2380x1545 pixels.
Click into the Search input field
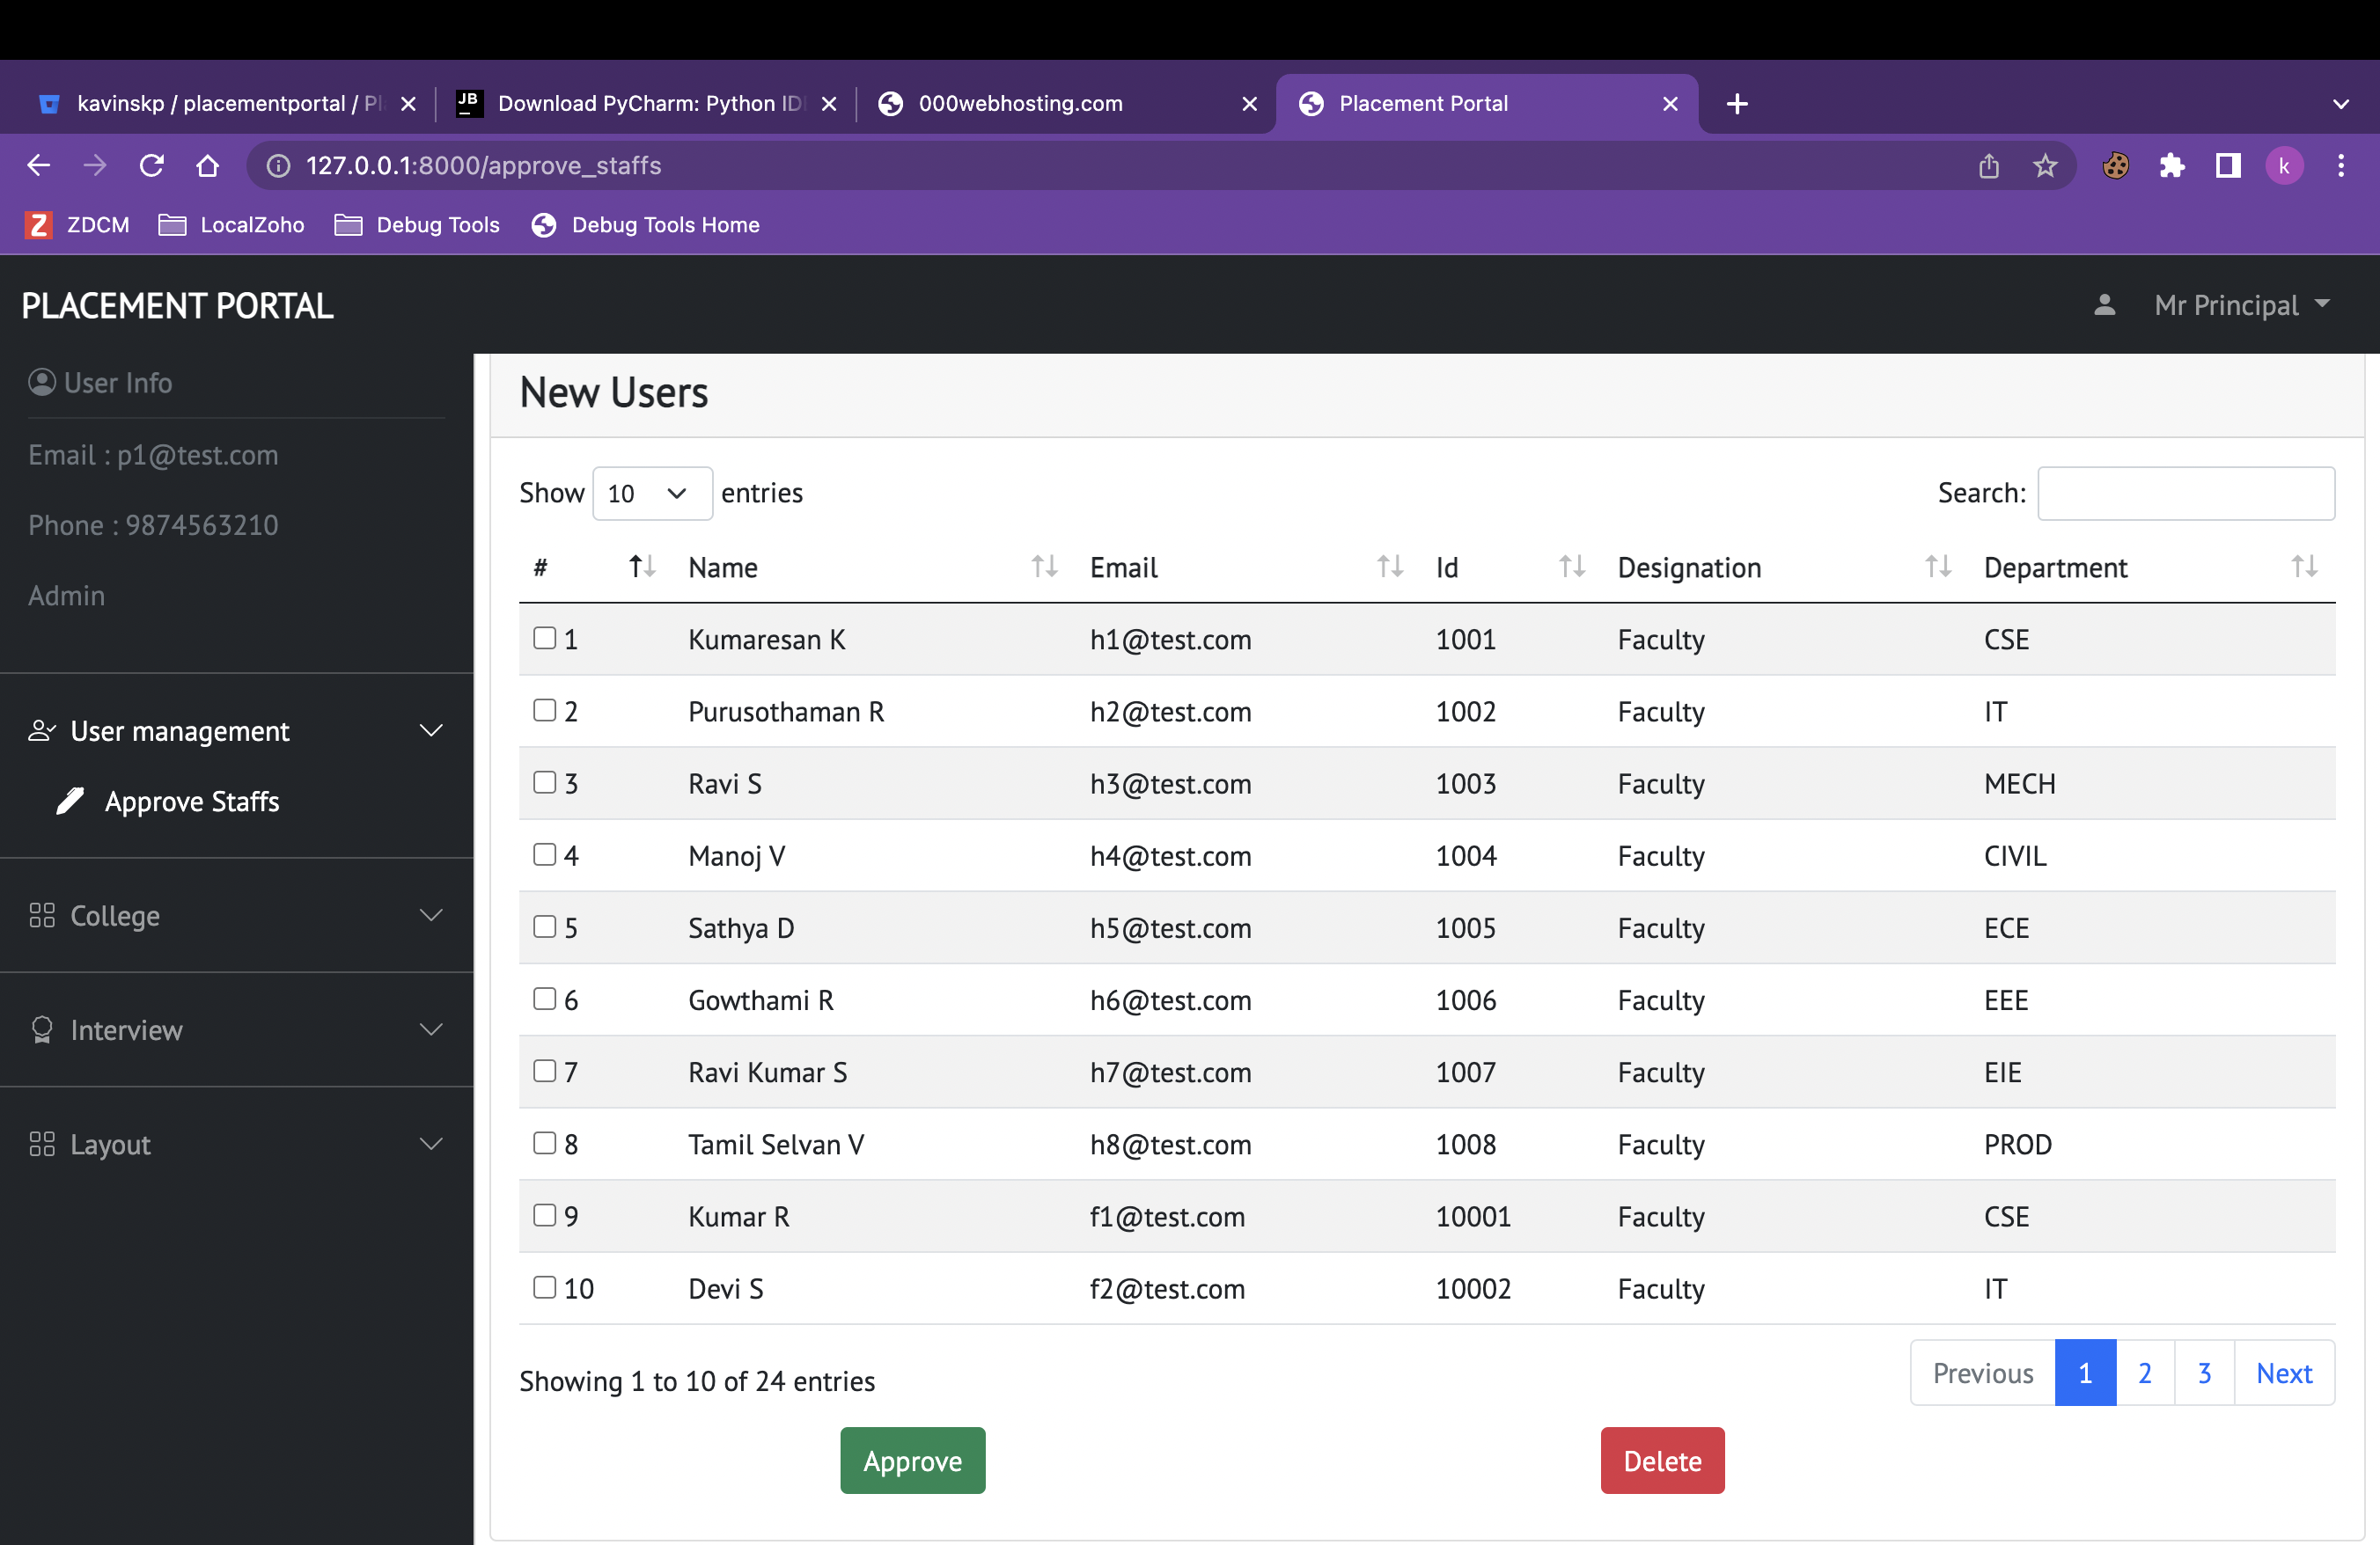click(x=2186, y=493)
